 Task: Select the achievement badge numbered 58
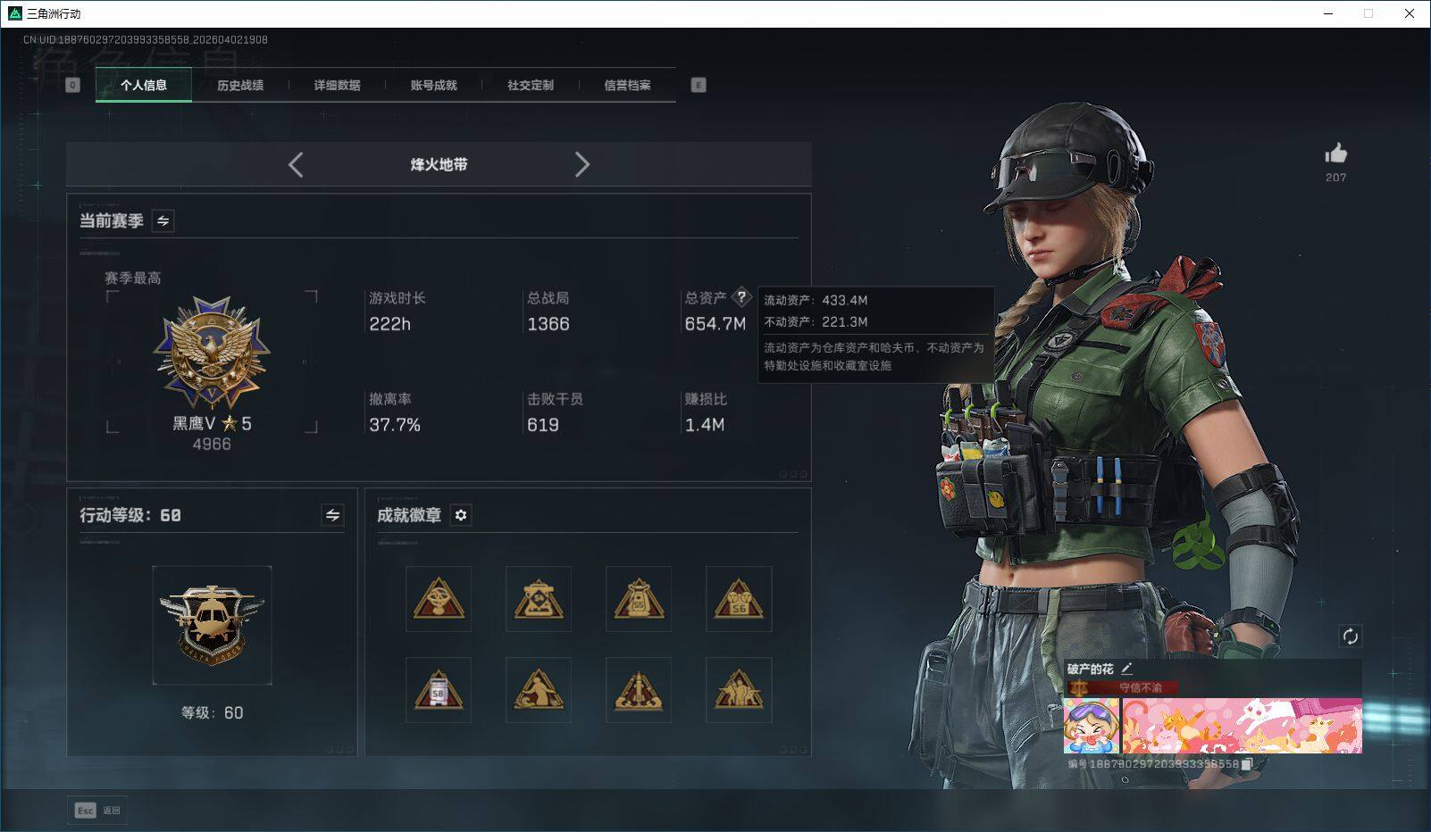point(438,688)
